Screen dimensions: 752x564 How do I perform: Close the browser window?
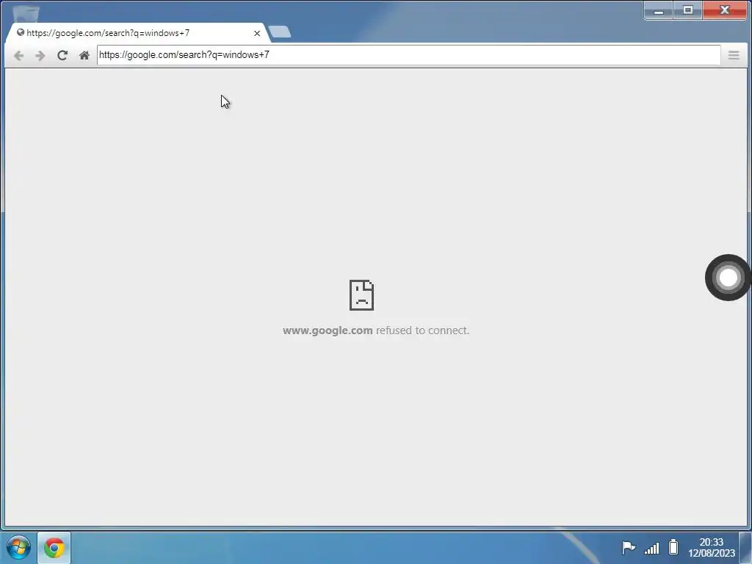click(x=725, y=10)
